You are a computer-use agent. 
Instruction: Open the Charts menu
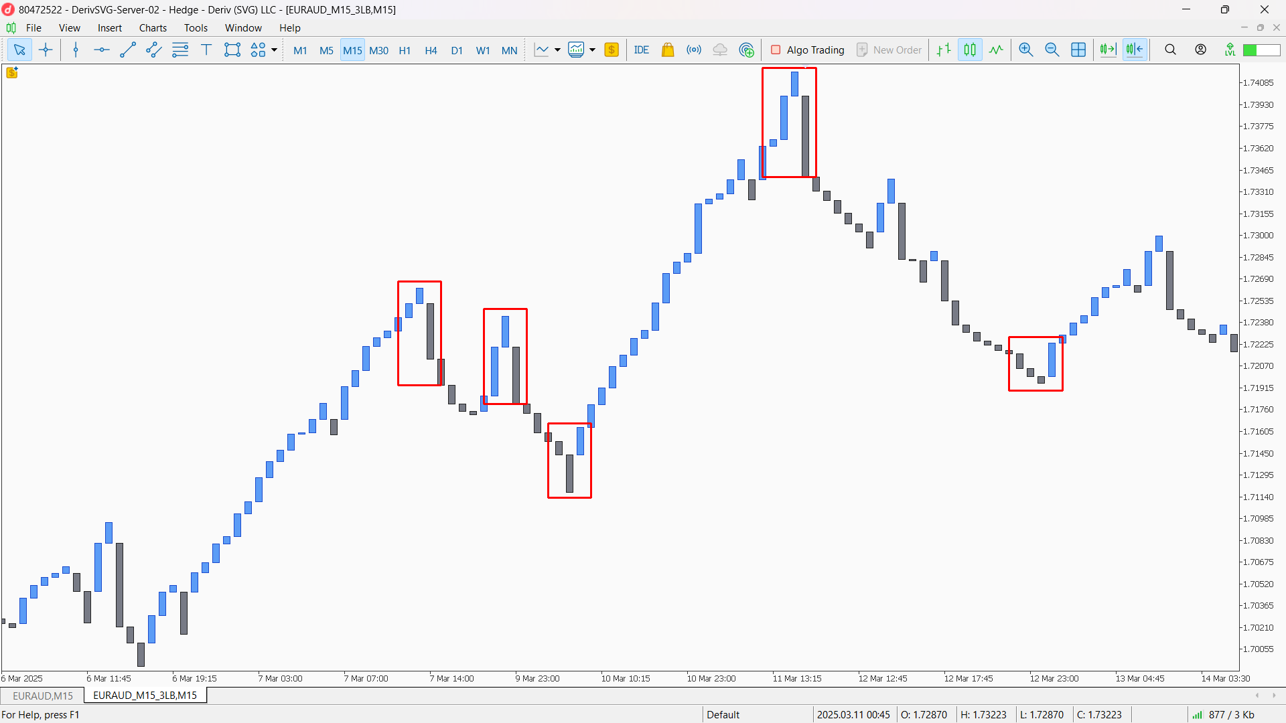[x=153, y=28]
